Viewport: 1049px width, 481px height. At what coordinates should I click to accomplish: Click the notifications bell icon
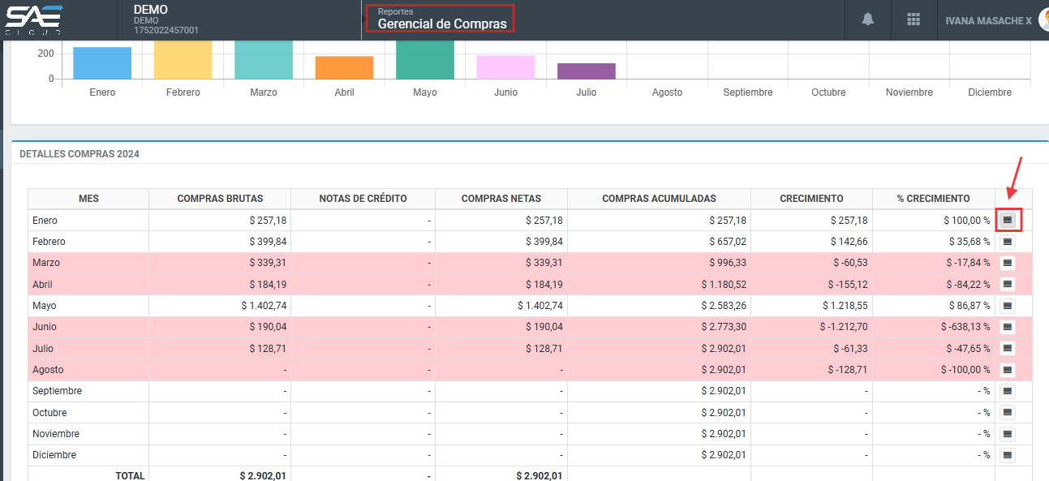(868, 19)
